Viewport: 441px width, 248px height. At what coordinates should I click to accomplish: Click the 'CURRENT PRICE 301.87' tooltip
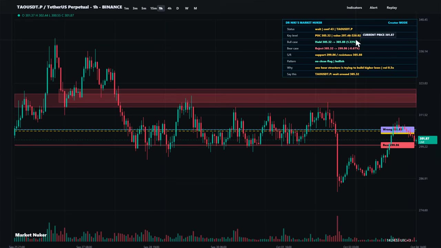[x=378, y=35]
